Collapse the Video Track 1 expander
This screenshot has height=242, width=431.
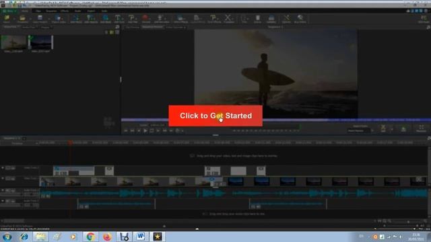coord(3,178)
